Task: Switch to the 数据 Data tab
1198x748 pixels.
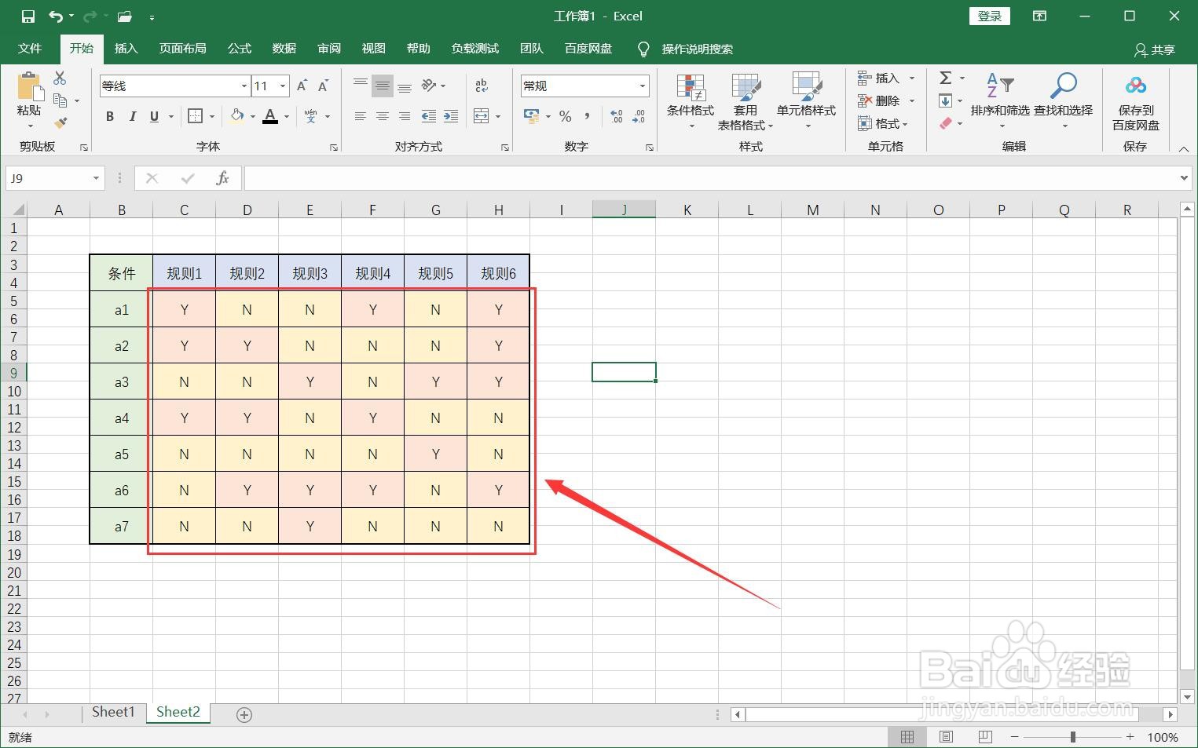Action: pyautogui.click(x=284, y=49)
